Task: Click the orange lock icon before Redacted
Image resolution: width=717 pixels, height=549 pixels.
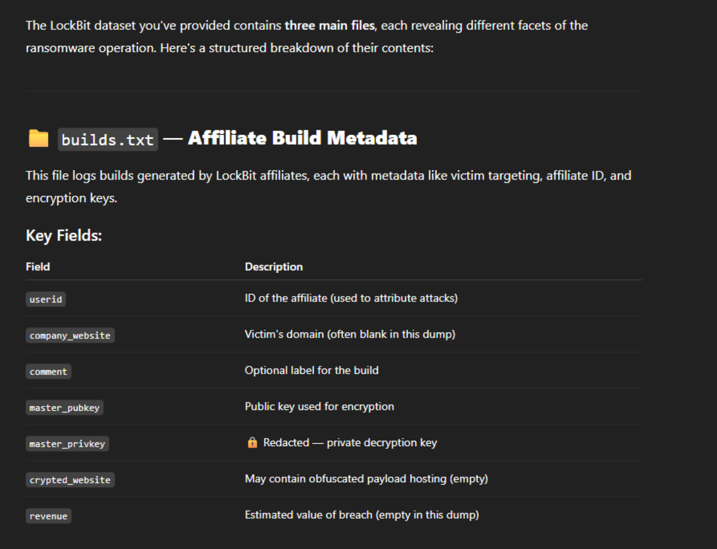Action: click(x=252, y=442)
